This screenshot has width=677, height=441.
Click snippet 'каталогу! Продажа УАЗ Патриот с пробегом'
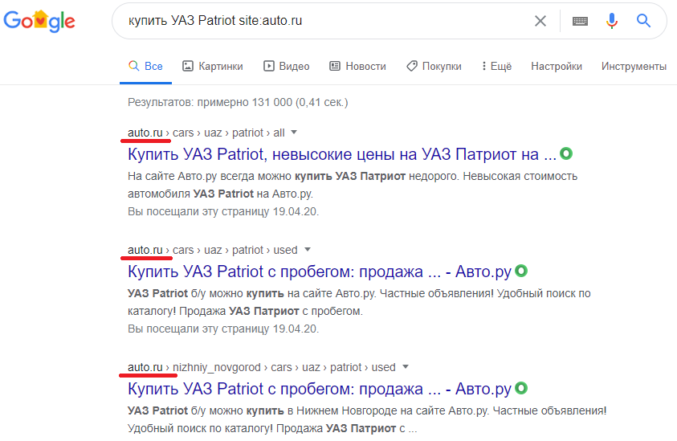(x=245, y=311)
